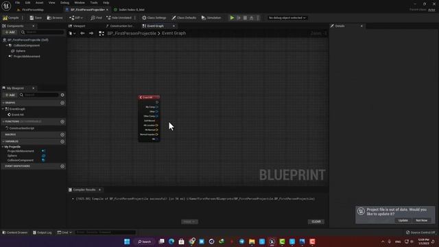Click the Stop simulation button
The height and width of the screenshot is (247, 439).
point(246,18)
